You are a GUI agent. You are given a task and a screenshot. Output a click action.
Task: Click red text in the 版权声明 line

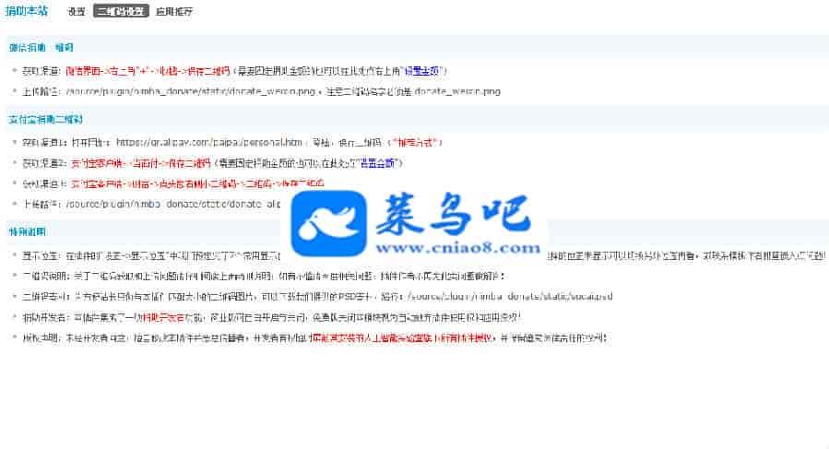pyautogui.click(x=402, y=338)
